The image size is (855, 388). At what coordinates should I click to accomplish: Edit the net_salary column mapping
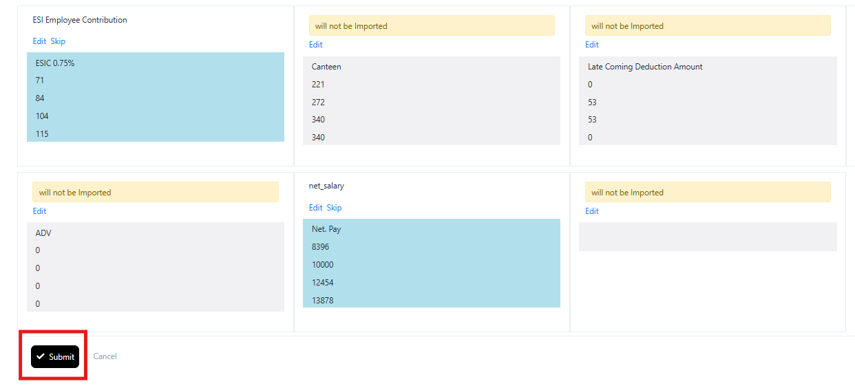315,208
